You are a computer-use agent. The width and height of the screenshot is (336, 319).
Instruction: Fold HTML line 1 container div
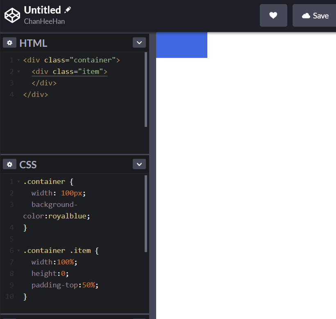[x=18, y=60]
